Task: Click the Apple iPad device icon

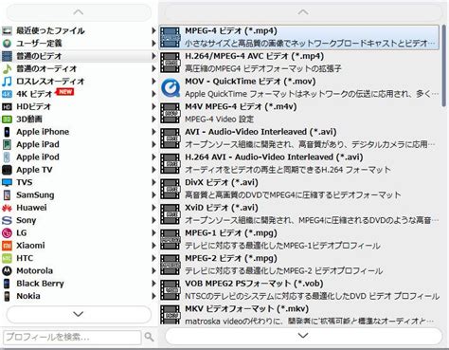Action: [x=7, y=144]
